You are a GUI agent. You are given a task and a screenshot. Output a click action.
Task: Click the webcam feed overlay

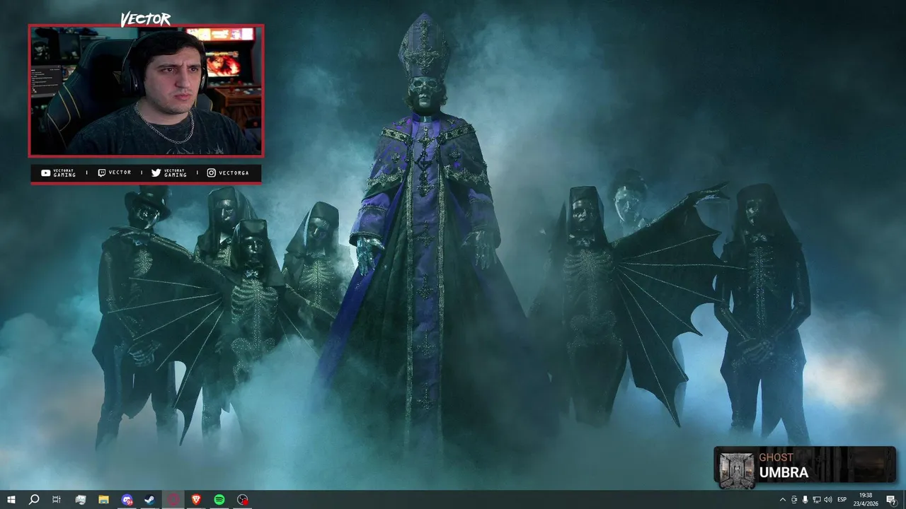[x=146, y=90]
